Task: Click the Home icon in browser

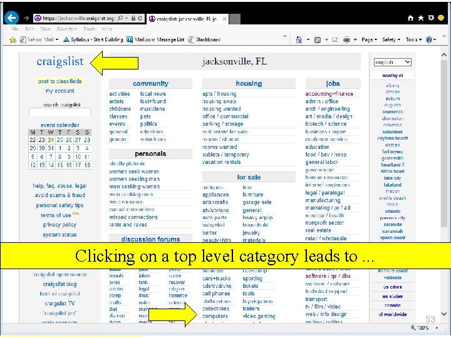Action: coord(410,18)
